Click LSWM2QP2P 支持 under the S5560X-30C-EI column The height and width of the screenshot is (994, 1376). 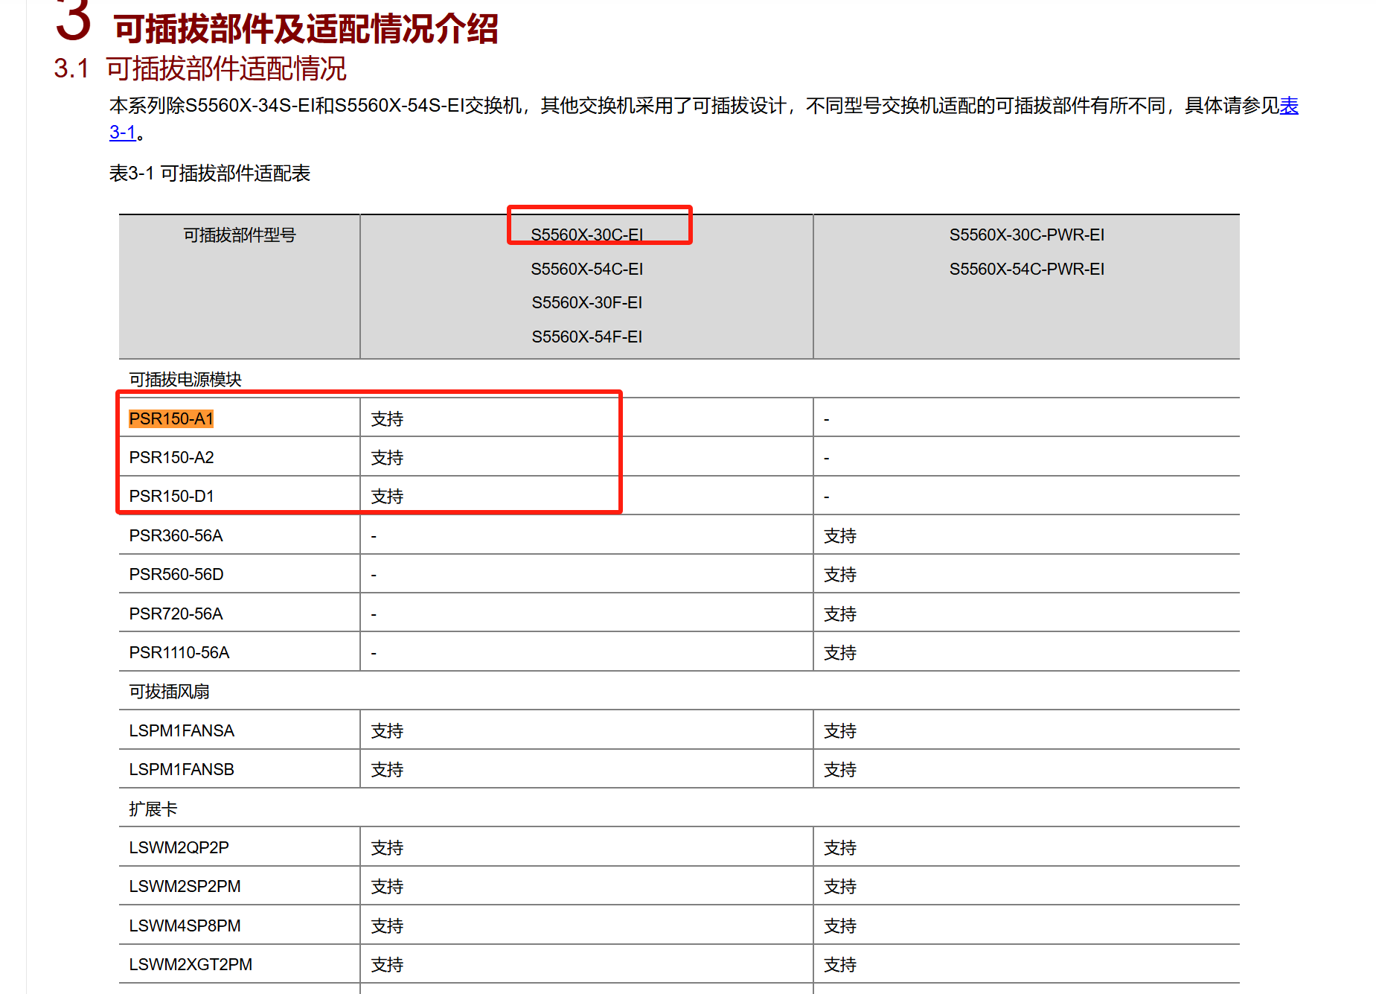click(x=387, y=848)
